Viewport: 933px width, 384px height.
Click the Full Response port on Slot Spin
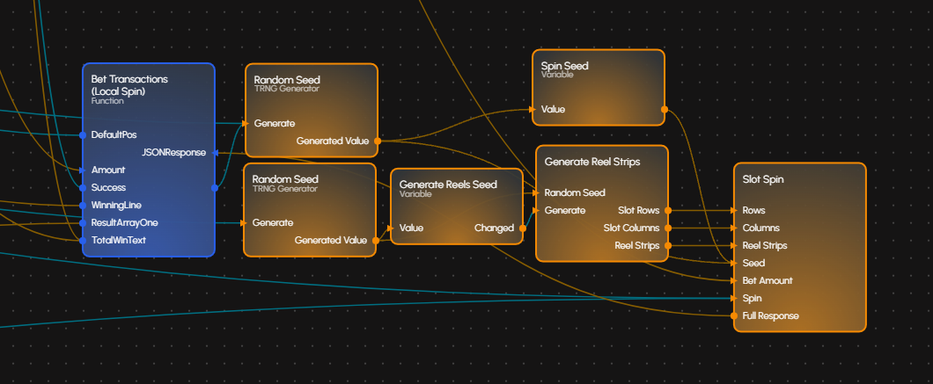point(734,315)
